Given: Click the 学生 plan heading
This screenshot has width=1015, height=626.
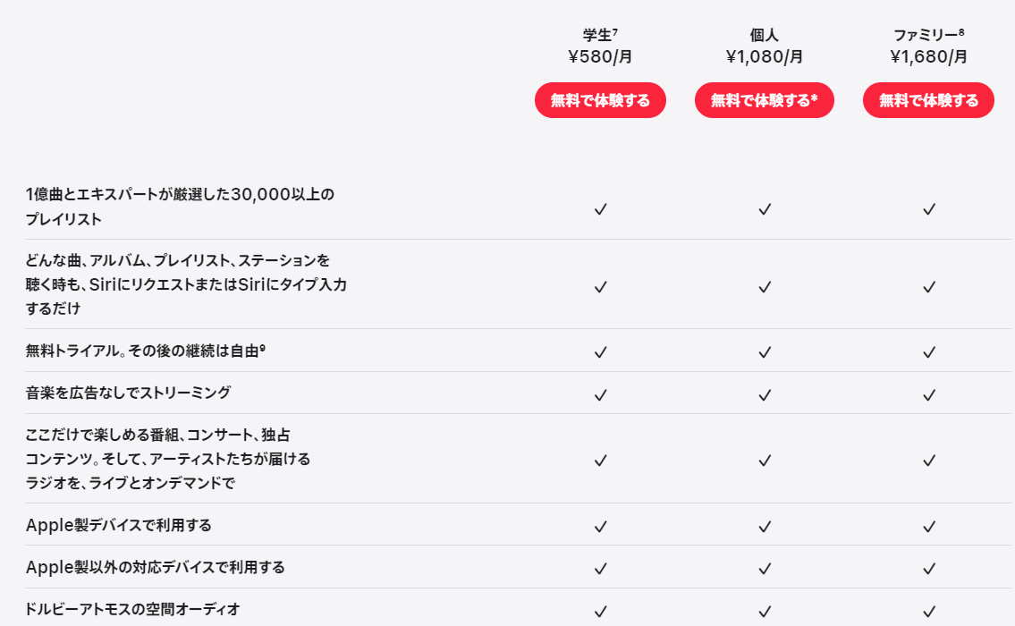Looking at the screenshot, I should pos(597,36).
